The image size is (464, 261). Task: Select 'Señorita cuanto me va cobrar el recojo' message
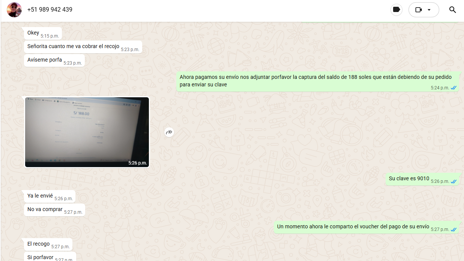point(73,47)
